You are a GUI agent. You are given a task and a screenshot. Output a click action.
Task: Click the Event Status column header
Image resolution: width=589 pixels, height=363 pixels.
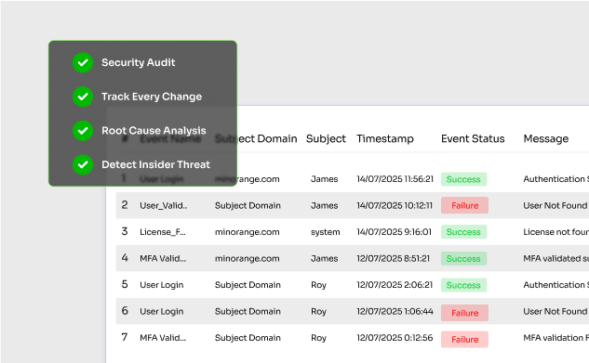[473, 138]
